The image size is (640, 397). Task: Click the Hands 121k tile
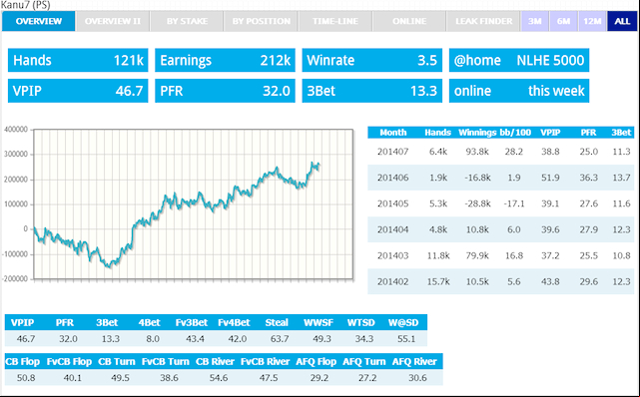78,60
